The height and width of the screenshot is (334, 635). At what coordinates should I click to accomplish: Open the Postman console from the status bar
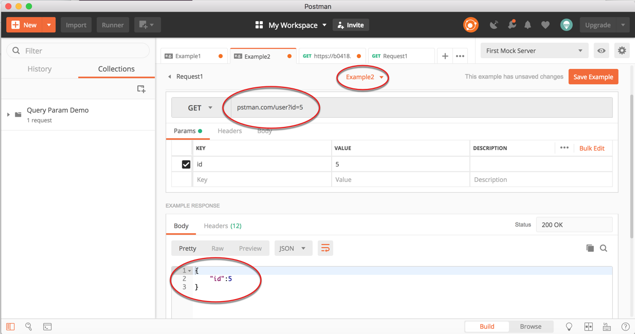[x=47, y=326]
